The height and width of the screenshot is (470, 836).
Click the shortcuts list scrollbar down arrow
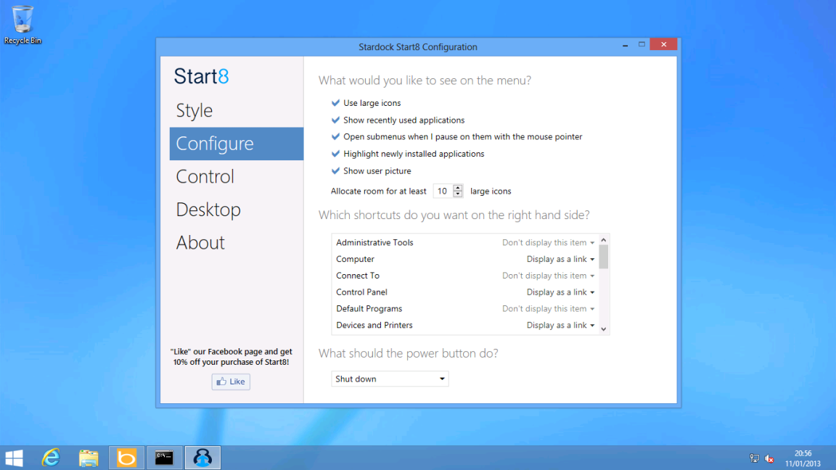[x=605, y=328]
